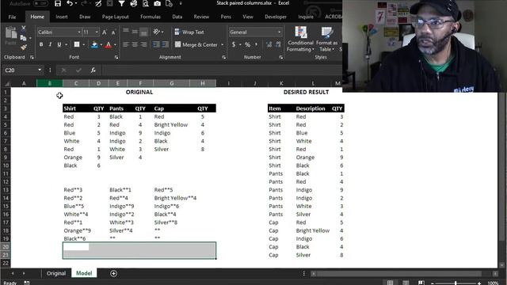Decrease font size with small A

(x=113, y=32)
